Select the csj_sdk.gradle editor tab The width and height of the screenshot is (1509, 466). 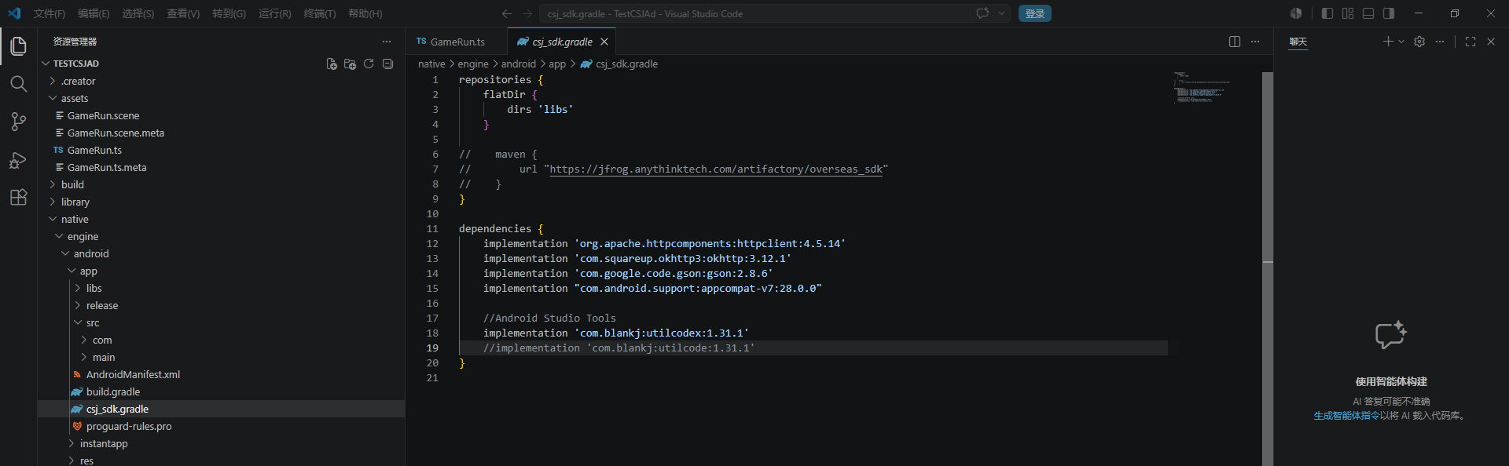click(562, 42)
